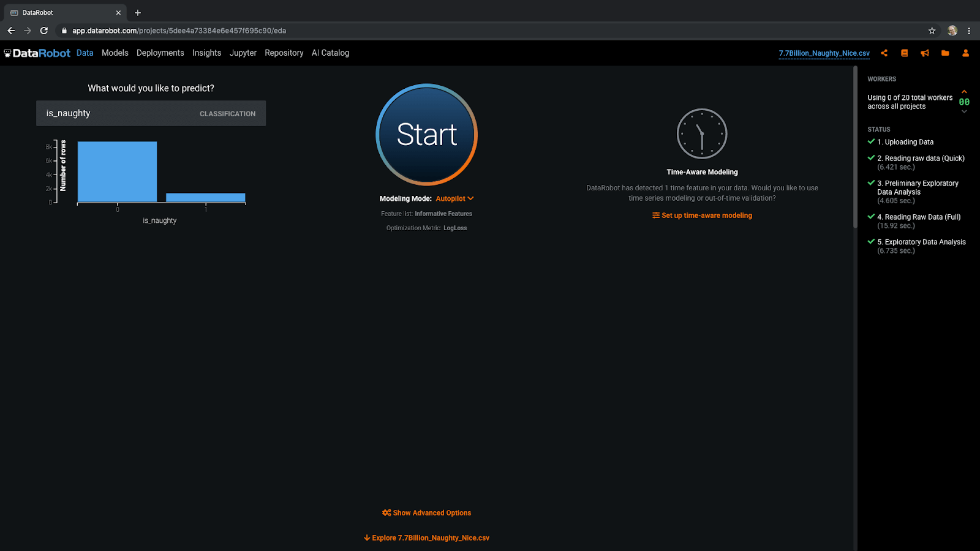The image size is (980, 551).
Task: Click the browser address bar
Action: [x=490, y=31]
